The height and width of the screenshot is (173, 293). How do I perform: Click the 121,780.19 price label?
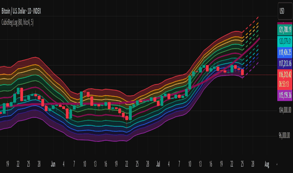point(285,30)
